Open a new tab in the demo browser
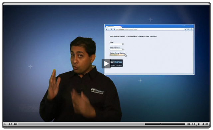 pos(123,27)
